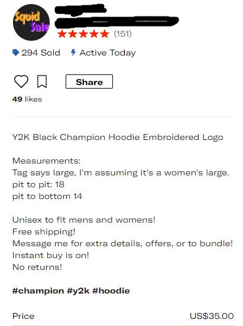Click the Share button
Image resolution: width=243 pixels, height=326 pixels.
[x=89, y=81]
